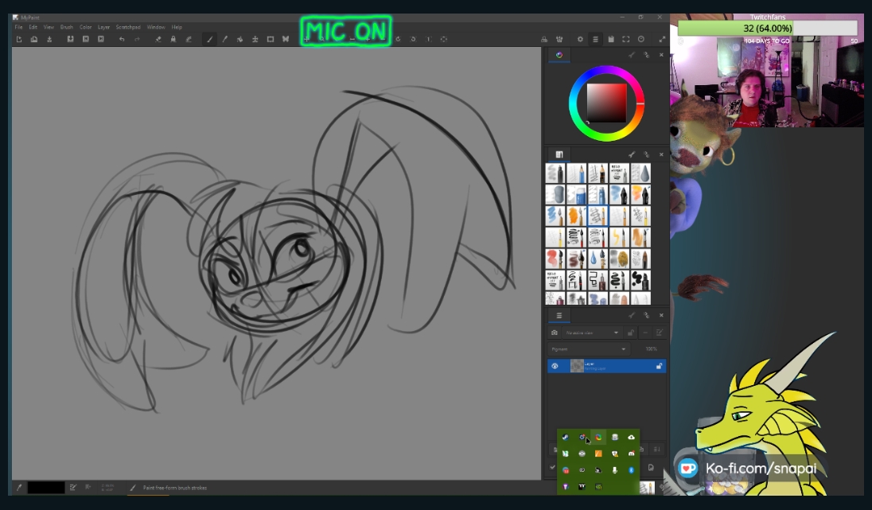Toggle the lock alpha mode icon
Screen dimensions: 872x510
click(173, 39)
